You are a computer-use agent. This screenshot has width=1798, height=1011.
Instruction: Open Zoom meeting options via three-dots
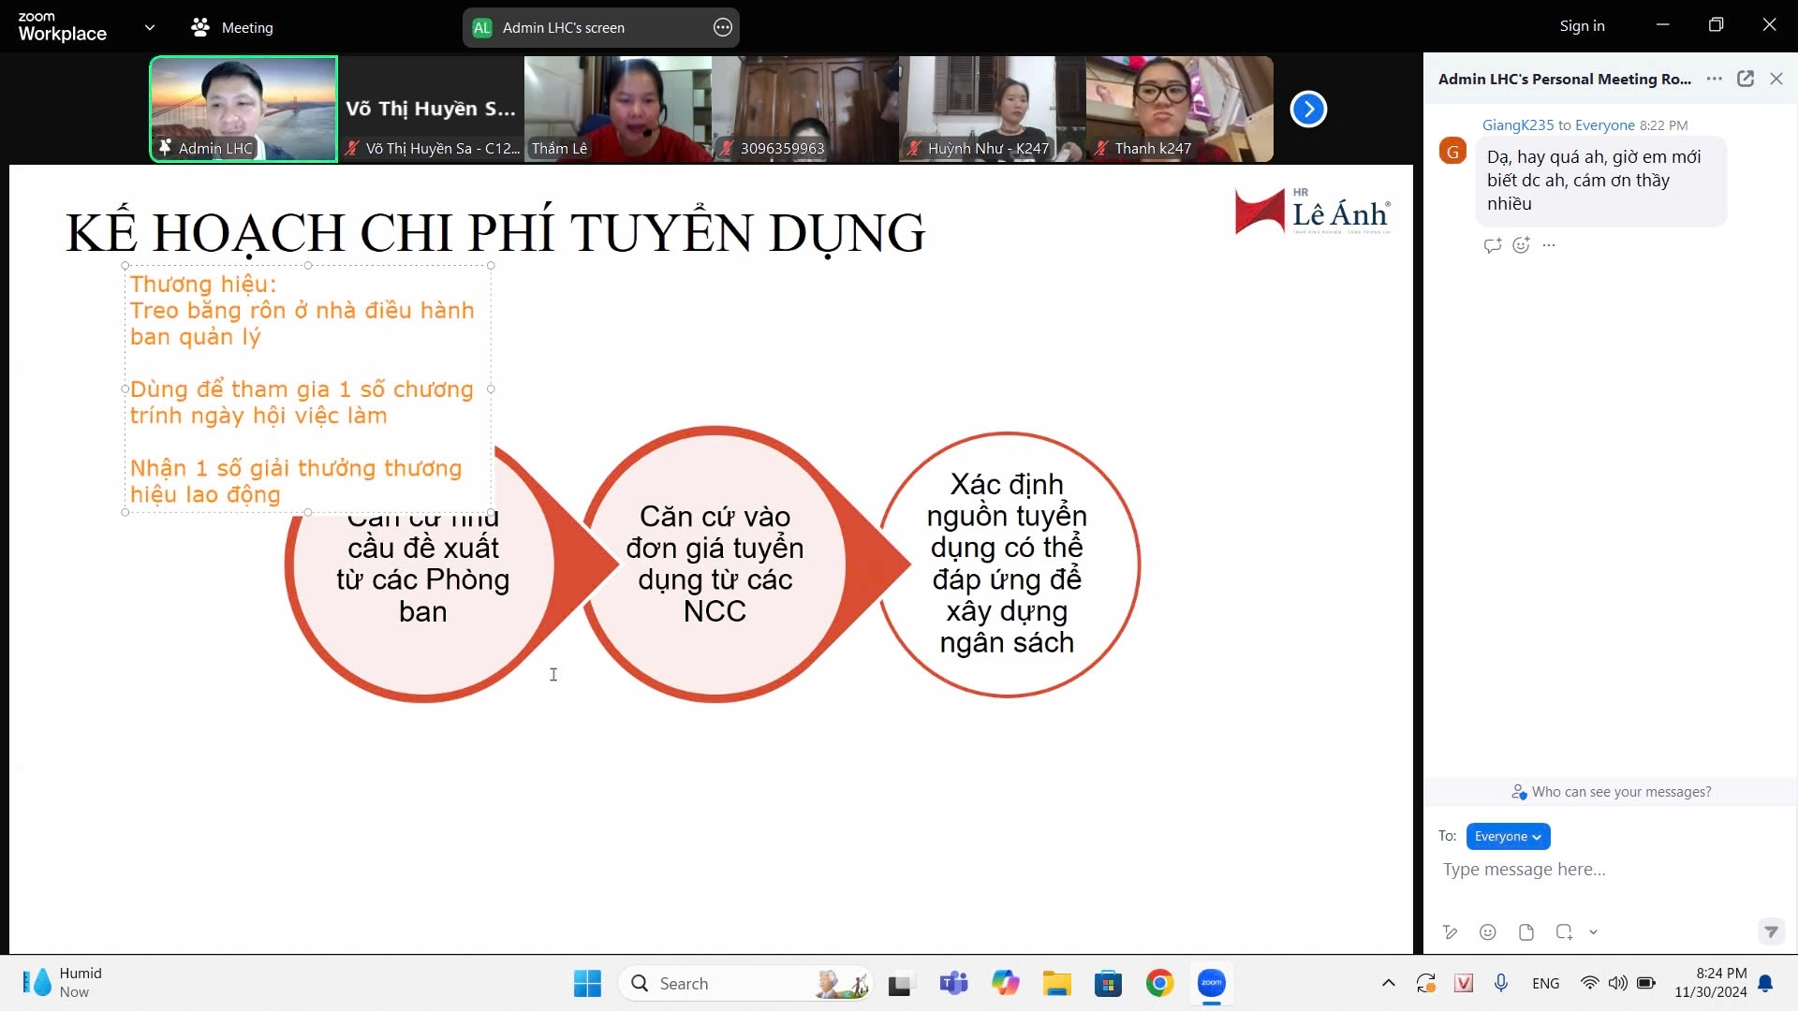(x=722, y=28)
